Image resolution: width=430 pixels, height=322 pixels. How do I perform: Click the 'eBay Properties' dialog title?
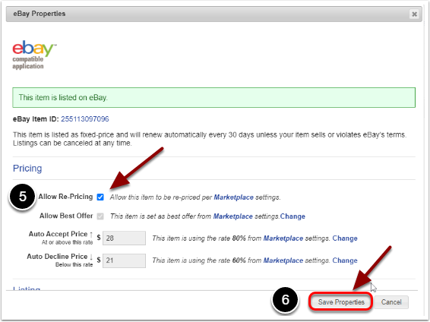tap(40, 14)
